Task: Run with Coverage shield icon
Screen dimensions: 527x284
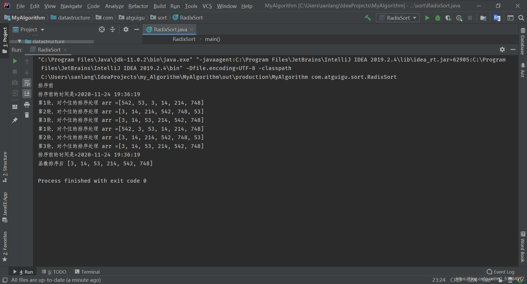Action: (448, 18)
